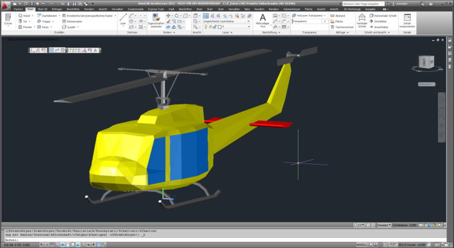454x248 pixels.
Task: Select the Raum tool
Action: pyautogui.click(x=43, y=27)
